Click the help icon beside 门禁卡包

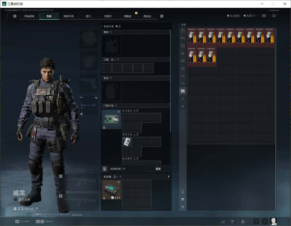(116, 106)
